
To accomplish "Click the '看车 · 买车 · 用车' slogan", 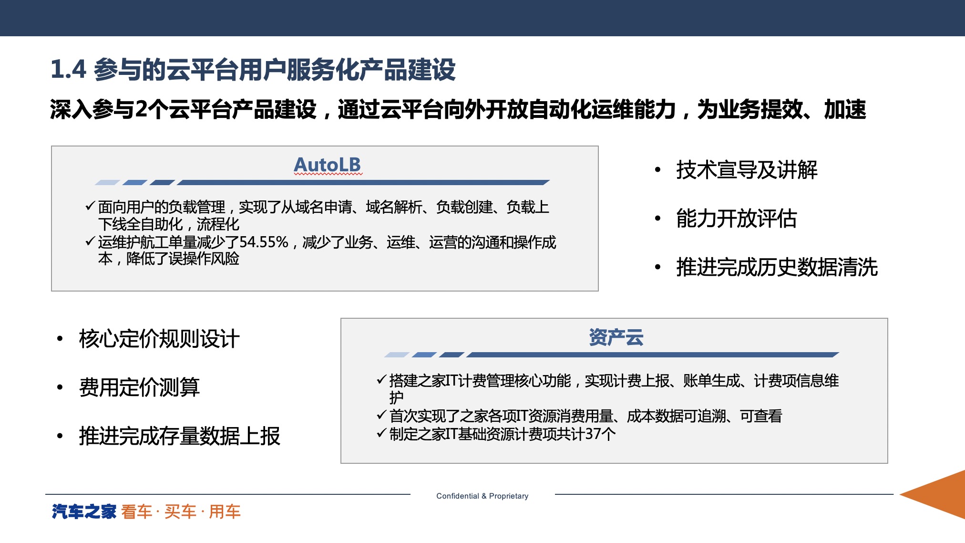I will click(x=181, y=512).
